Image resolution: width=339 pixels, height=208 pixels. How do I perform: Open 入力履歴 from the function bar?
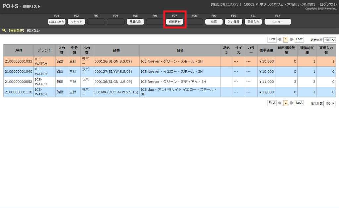click(x=233, y=22)
